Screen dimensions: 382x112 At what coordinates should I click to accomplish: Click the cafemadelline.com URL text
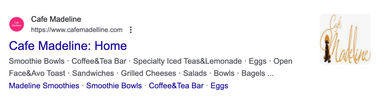pos(77,30)
